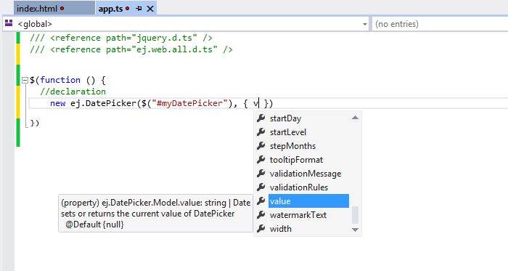Image resolution: width=508 pixels, height=271 pixels.
Task: Click the wrench icon beside startLevel
Action: (x=261, y=132)
